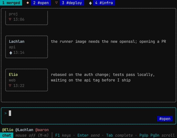
Task: Click the line 'waiting on the api tag'
Action: 91,80
